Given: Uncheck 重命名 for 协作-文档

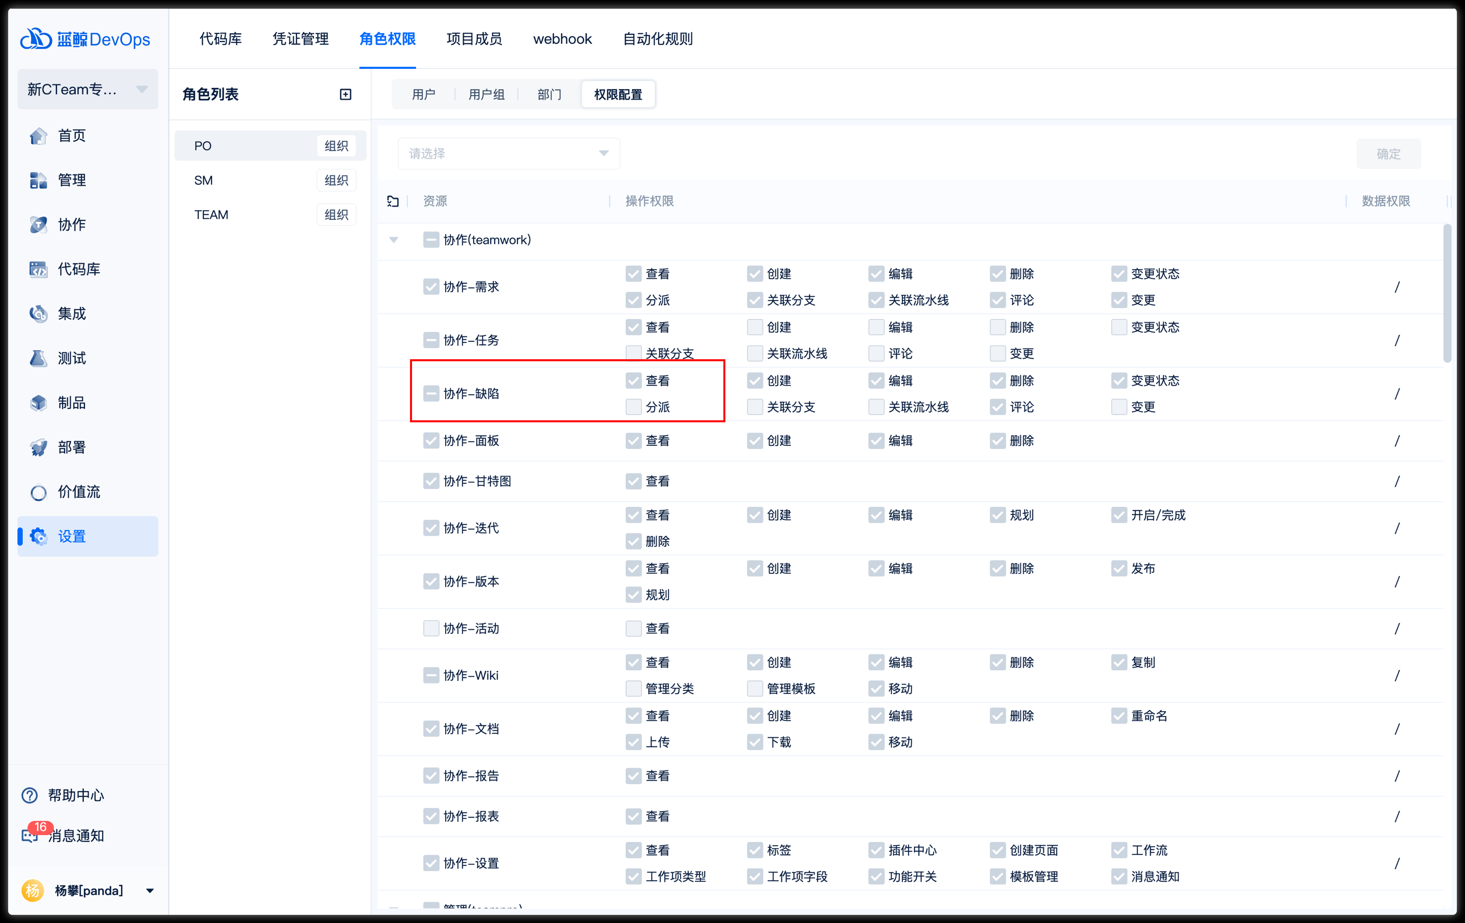Looking at the screenshot, I should click(x=1119, y=716).
